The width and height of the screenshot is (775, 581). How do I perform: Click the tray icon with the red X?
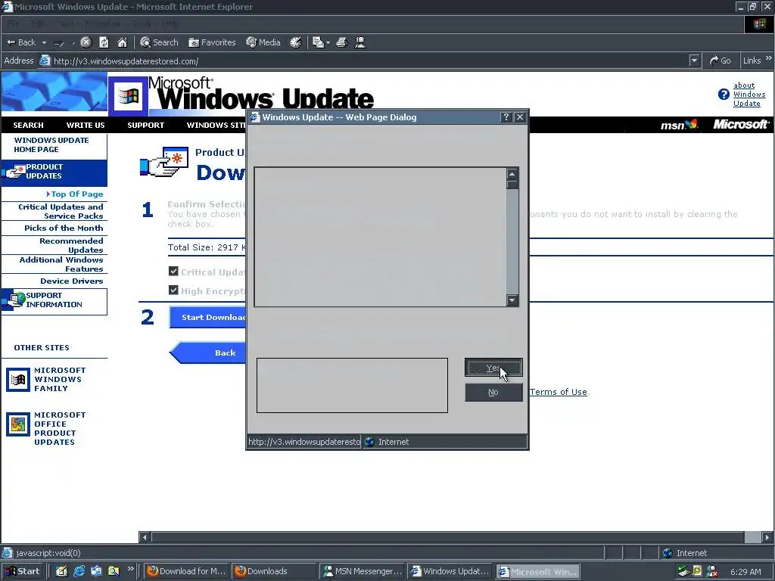point(711,571)
